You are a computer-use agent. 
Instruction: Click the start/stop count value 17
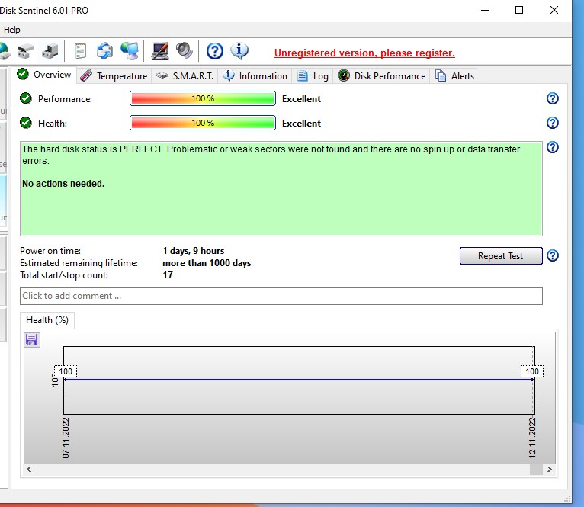pyautogui.click(x=168, y=275)
